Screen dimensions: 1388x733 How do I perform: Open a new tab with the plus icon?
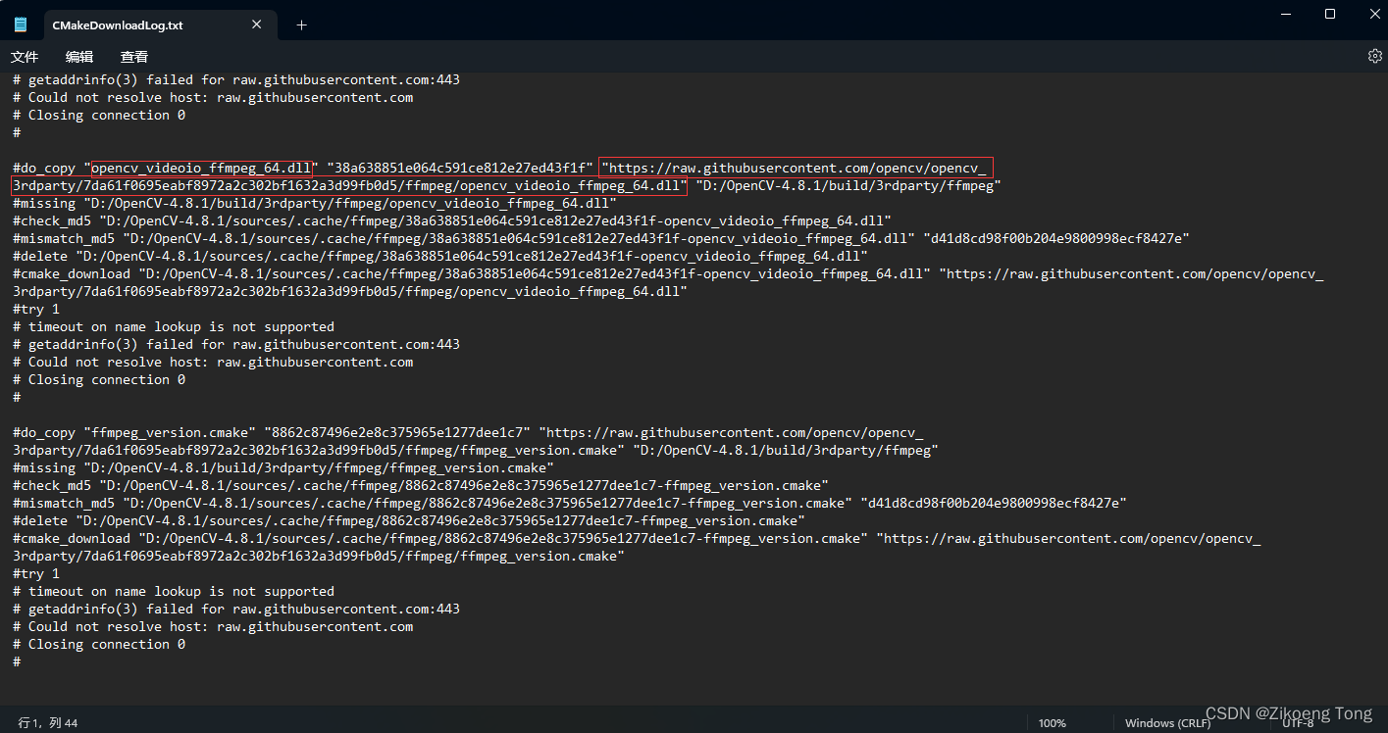pos(301,24)
